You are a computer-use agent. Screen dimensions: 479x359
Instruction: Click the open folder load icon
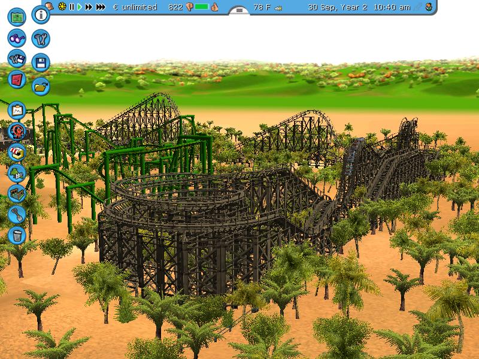41,87
